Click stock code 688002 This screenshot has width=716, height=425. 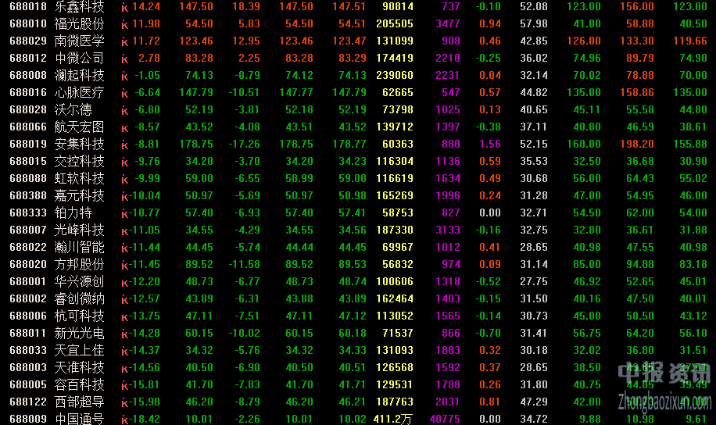tap(28, 298)
